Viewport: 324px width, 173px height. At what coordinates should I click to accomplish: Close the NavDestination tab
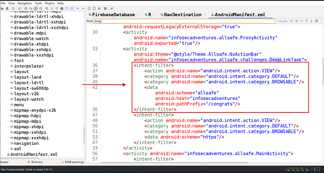point(205,15)
